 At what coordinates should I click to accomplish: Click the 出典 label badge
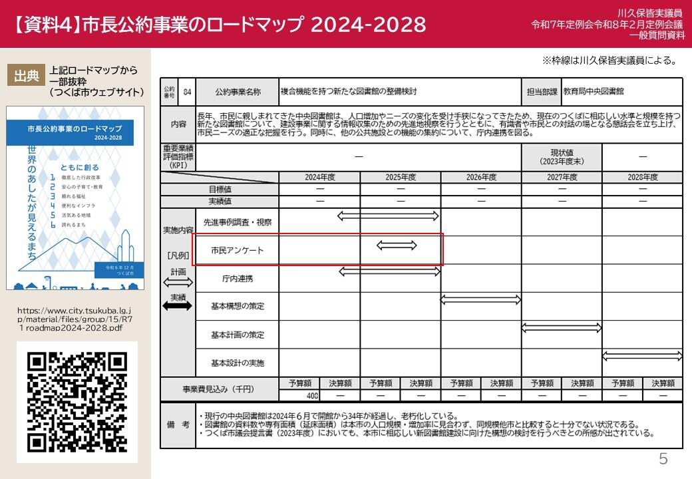[27, 76]
